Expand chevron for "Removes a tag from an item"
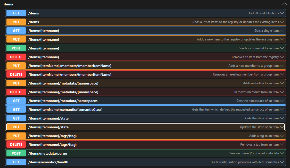 click(282, 145)
